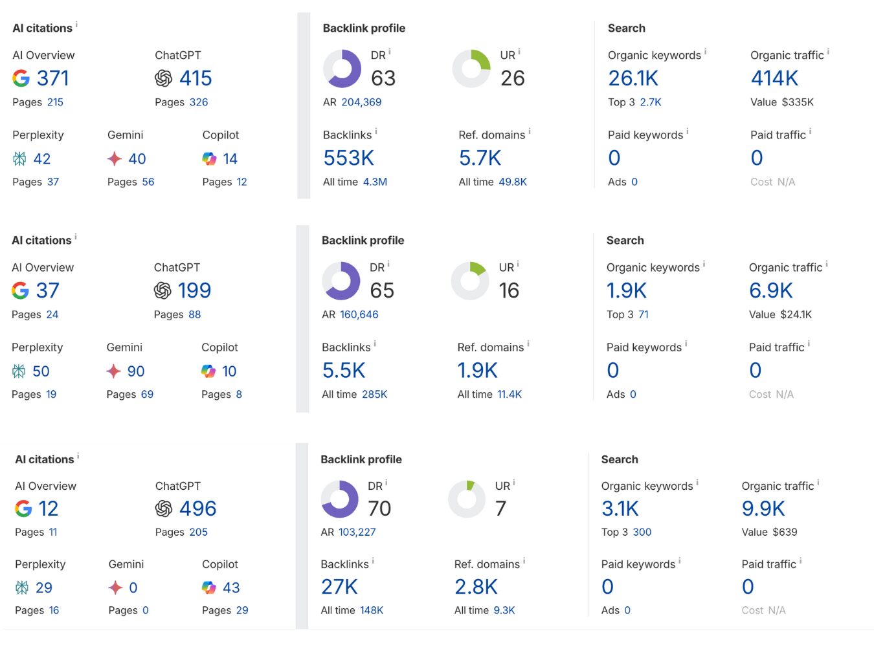The height and width of the screenshot is (647, 874).
Task: Click Pages 326 under ChatGPT
Action: [x=198, y=102]
